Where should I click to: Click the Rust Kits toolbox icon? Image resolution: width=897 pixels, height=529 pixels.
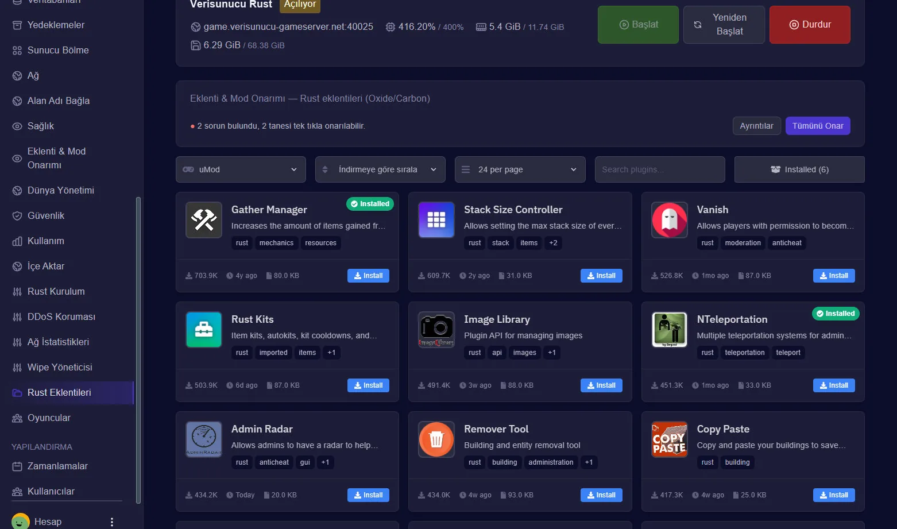pyautogui.click(x=204, y=330)
